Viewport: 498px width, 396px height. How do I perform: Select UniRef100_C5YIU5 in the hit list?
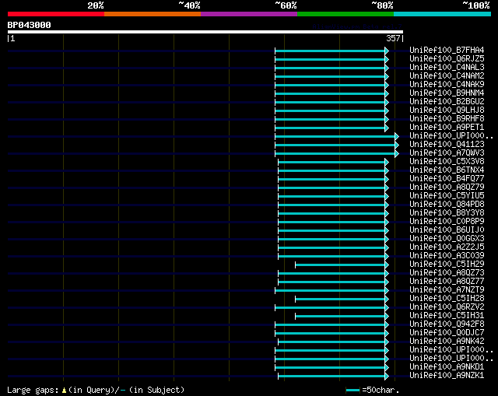pos(447,195)
